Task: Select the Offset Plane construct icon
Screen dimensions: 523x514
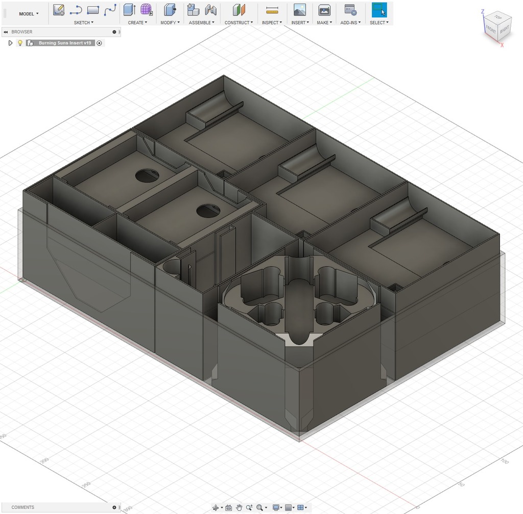Action: tap(239, 10)
